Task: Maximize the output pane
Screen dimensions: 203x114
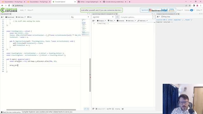Action: [x=200, y=14]
